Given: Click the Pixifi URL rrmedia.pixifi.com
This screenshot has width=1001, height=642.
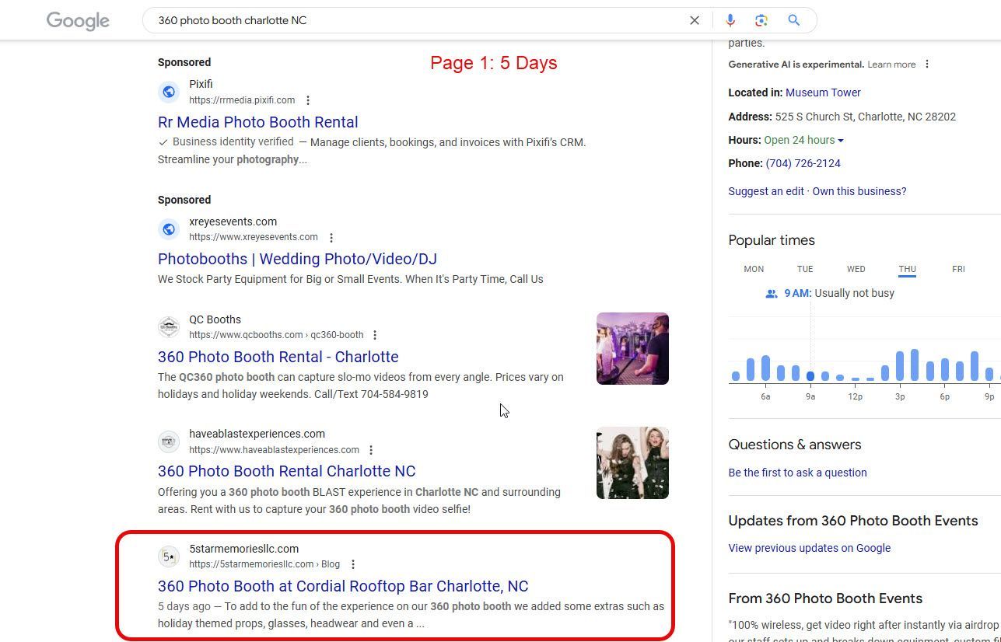Looking at the screenshot, I should pyautogui.click(x=242, y=100).
